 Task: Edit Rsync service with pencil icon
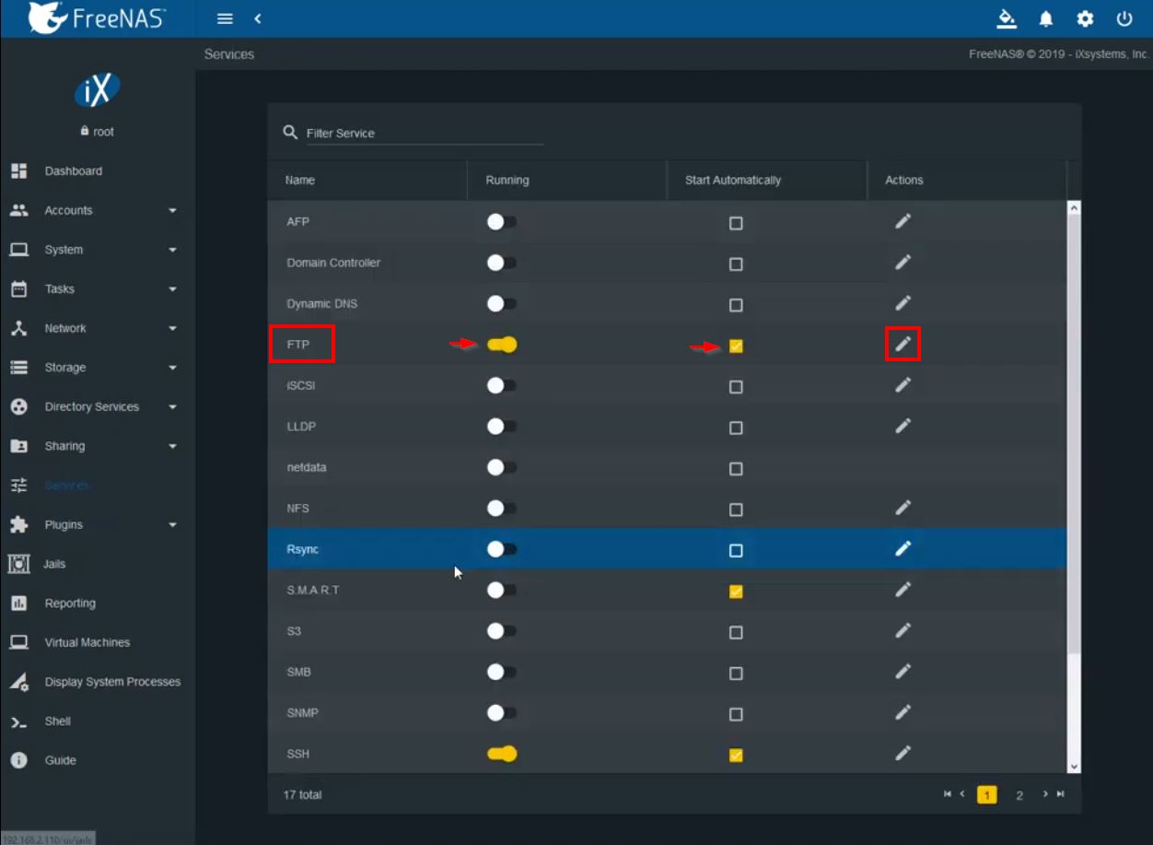click(903, 548)
